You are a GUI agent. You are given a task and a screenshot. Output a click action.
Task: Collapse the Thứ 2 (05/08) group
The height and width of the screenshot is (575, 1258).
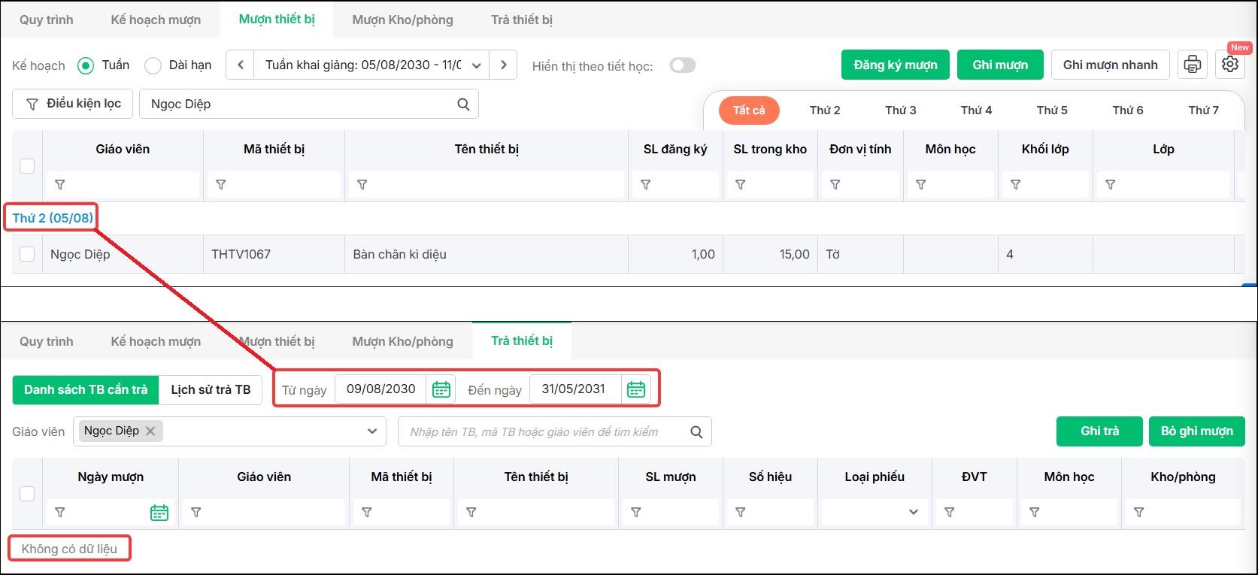coord(53,218)
